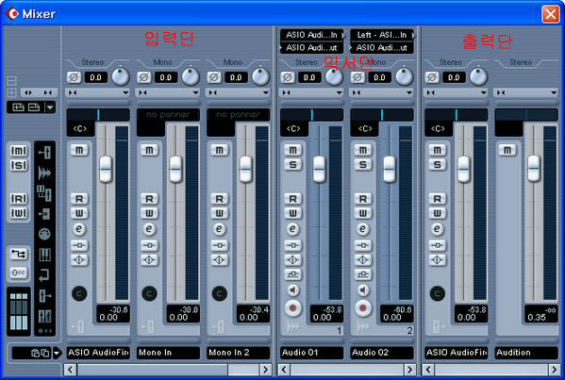Click the store view set icon
The height and width of the screenshot is (380, 565).
(x=18, y=107)
